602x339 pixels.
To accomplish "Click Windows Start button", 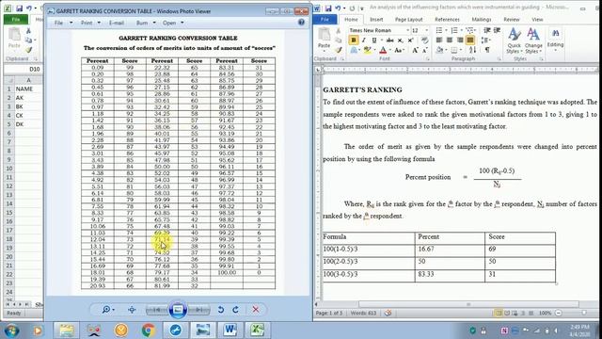I will pyautogui.click(x=12, y=331).
